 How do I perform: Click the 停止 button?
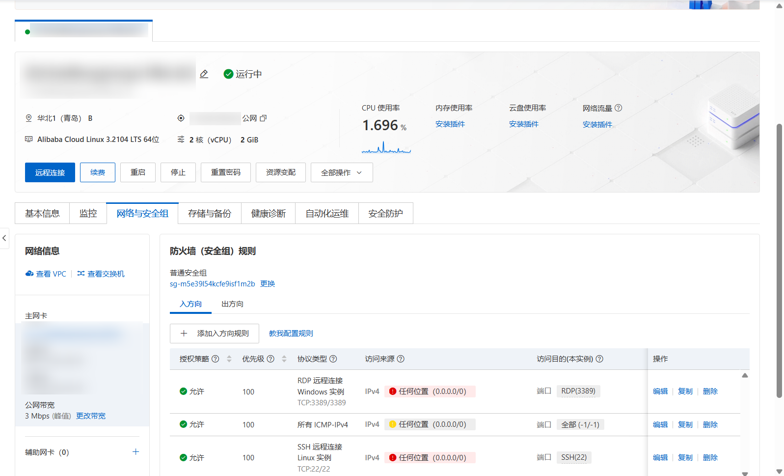178,172
